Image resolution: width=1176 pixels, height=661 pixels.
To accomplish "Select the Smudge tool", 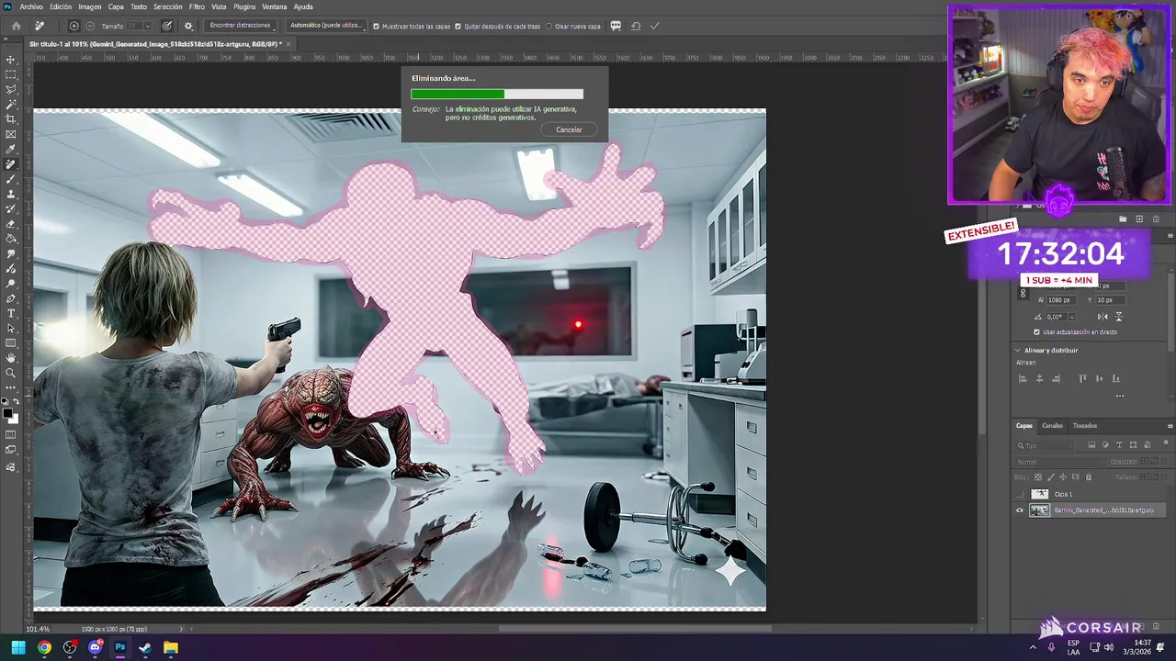I will click(11, 254).
